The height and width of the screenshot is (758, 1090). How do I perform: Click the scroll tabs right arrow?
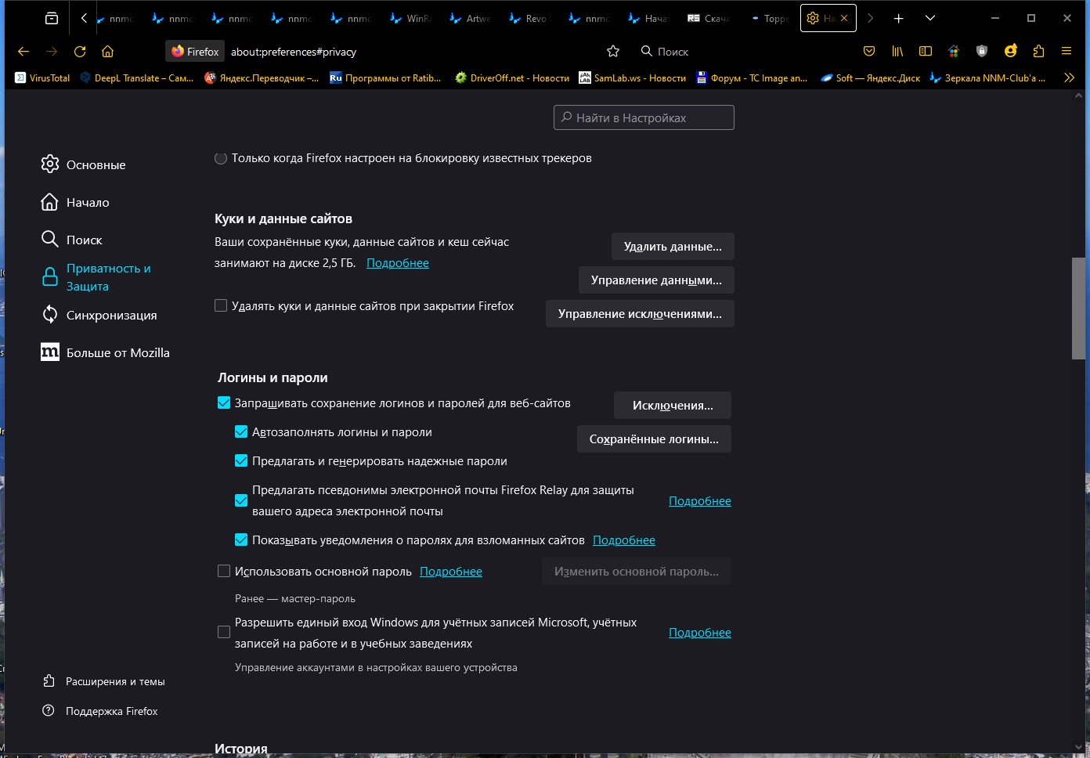point(870,18)
